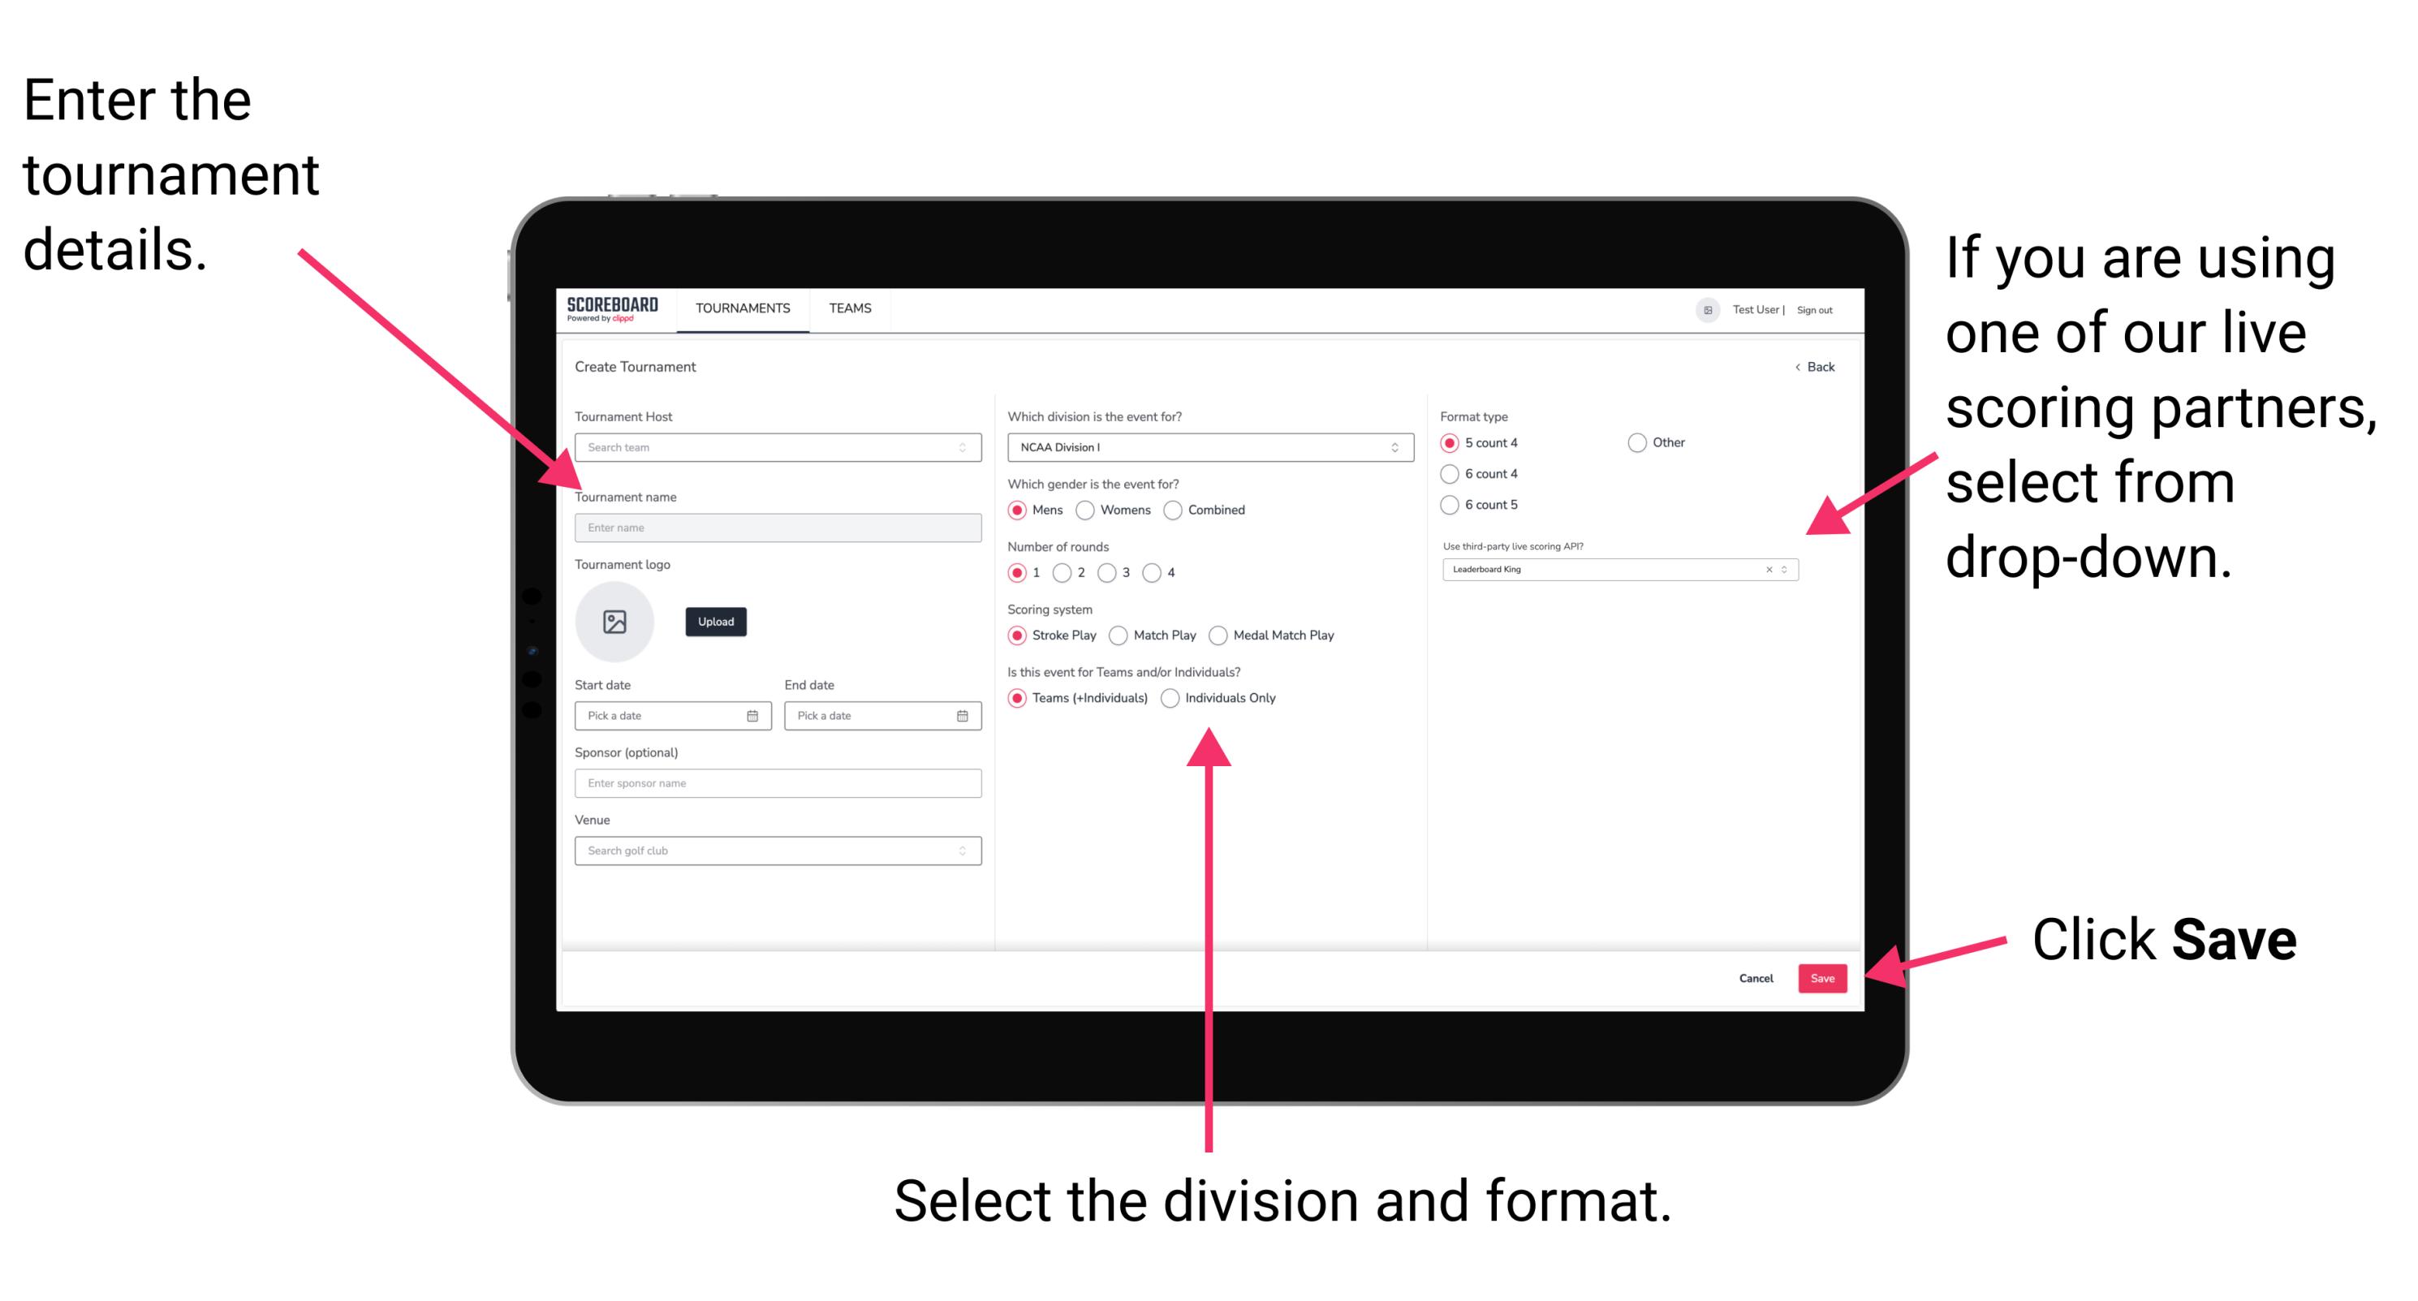Select the Womens gender radio button
Viewport: 2418px width, 1301px height.
1089,510
